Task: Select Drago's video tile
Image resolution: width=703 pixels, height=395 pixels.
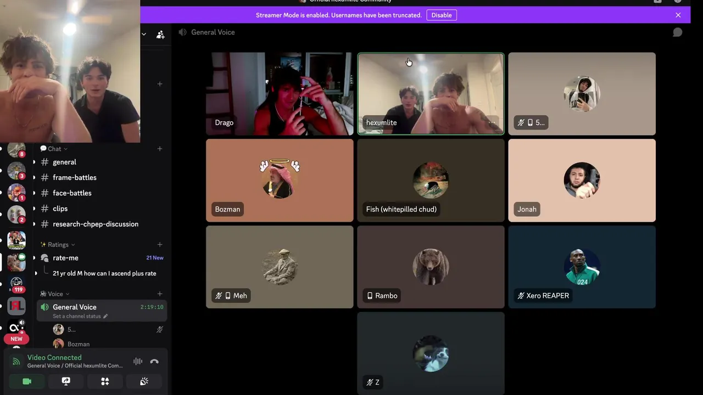Action: (x=280, y=94)
